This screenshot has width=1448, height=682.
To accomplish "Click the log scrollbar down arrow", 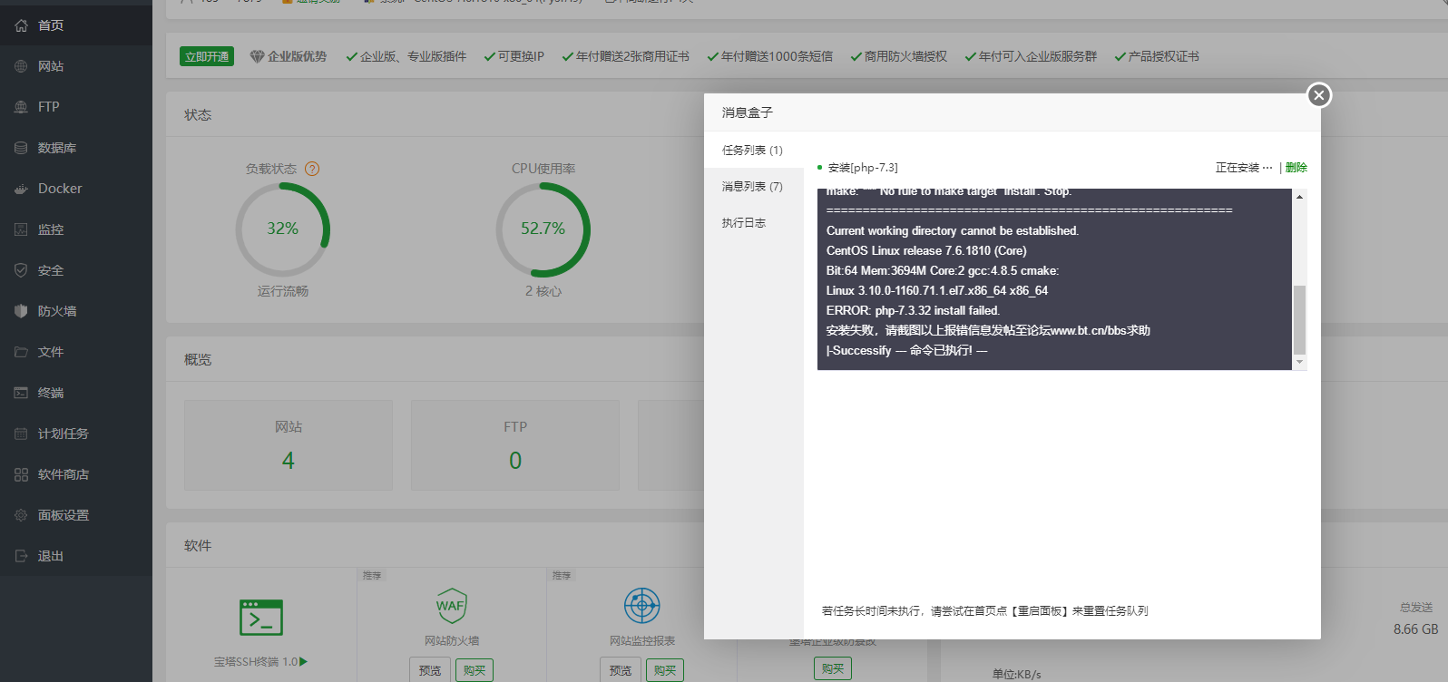I will 1299,362.
